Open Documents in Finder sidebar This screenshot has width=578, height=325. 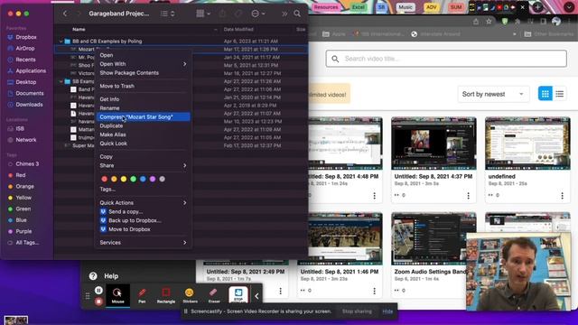[26, 93]
